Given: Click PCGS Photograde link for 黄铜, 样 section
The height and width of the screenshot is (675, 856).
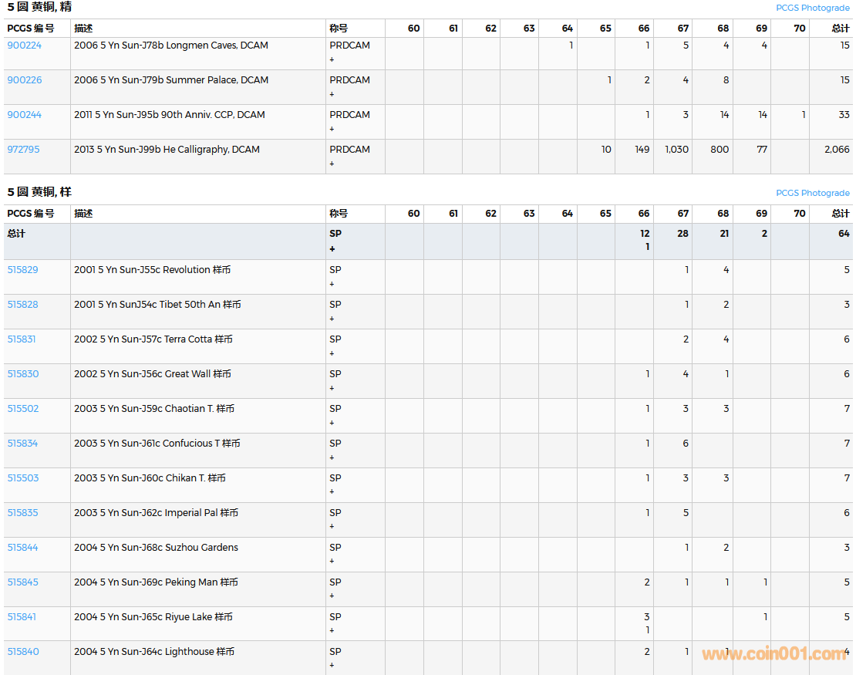Looking at the screenshot, I should (812, 193).
